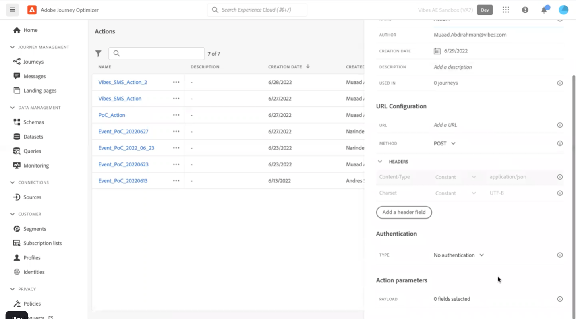Open more options for Event_PoC_2022_06_23
This screenshot has height=321, width=576.
176,148
